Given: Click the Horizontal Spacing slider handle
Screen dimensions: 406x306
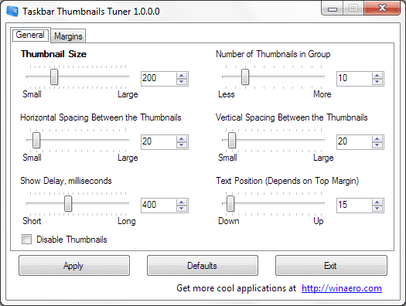Looking at the screenshot, I should 36,140.
